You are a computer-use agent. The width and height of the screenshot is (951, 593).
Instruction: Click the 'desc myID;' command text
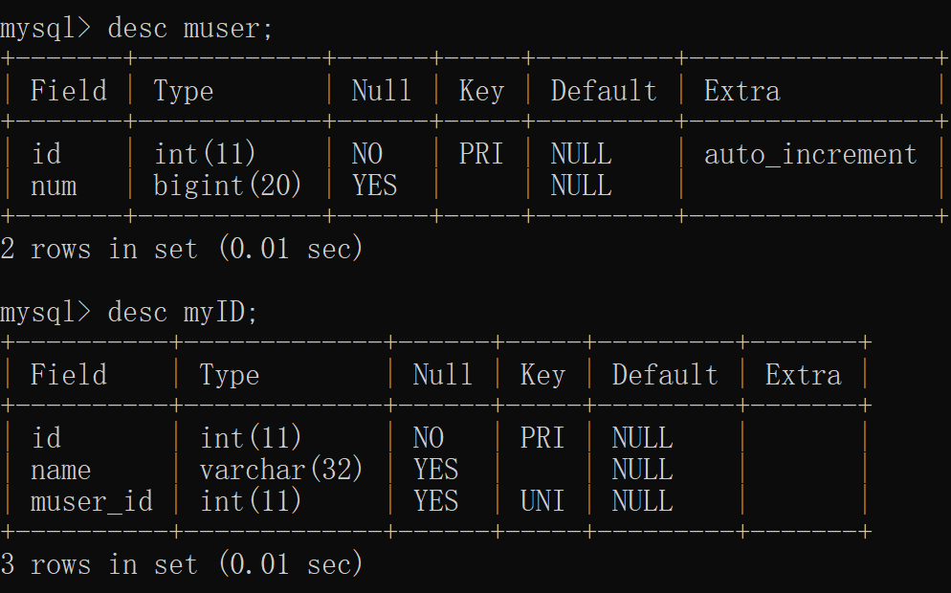183,312
